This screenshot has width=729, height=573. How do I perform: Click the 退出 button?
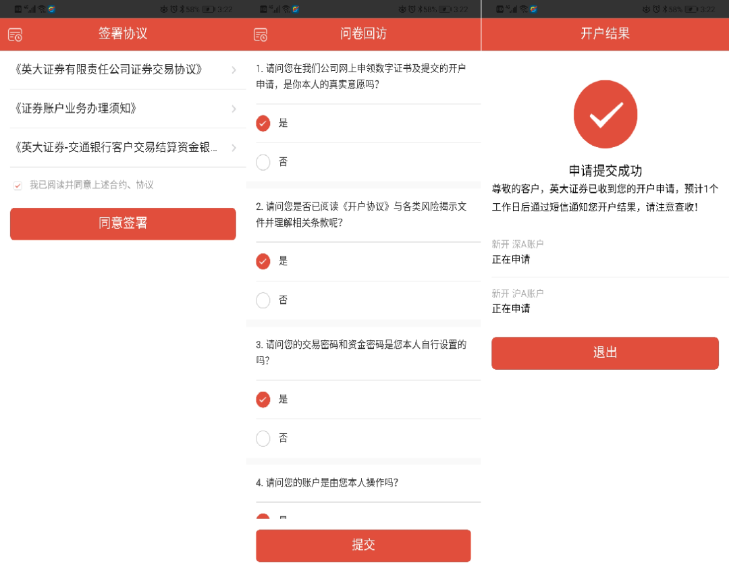(x=605, y=353)
